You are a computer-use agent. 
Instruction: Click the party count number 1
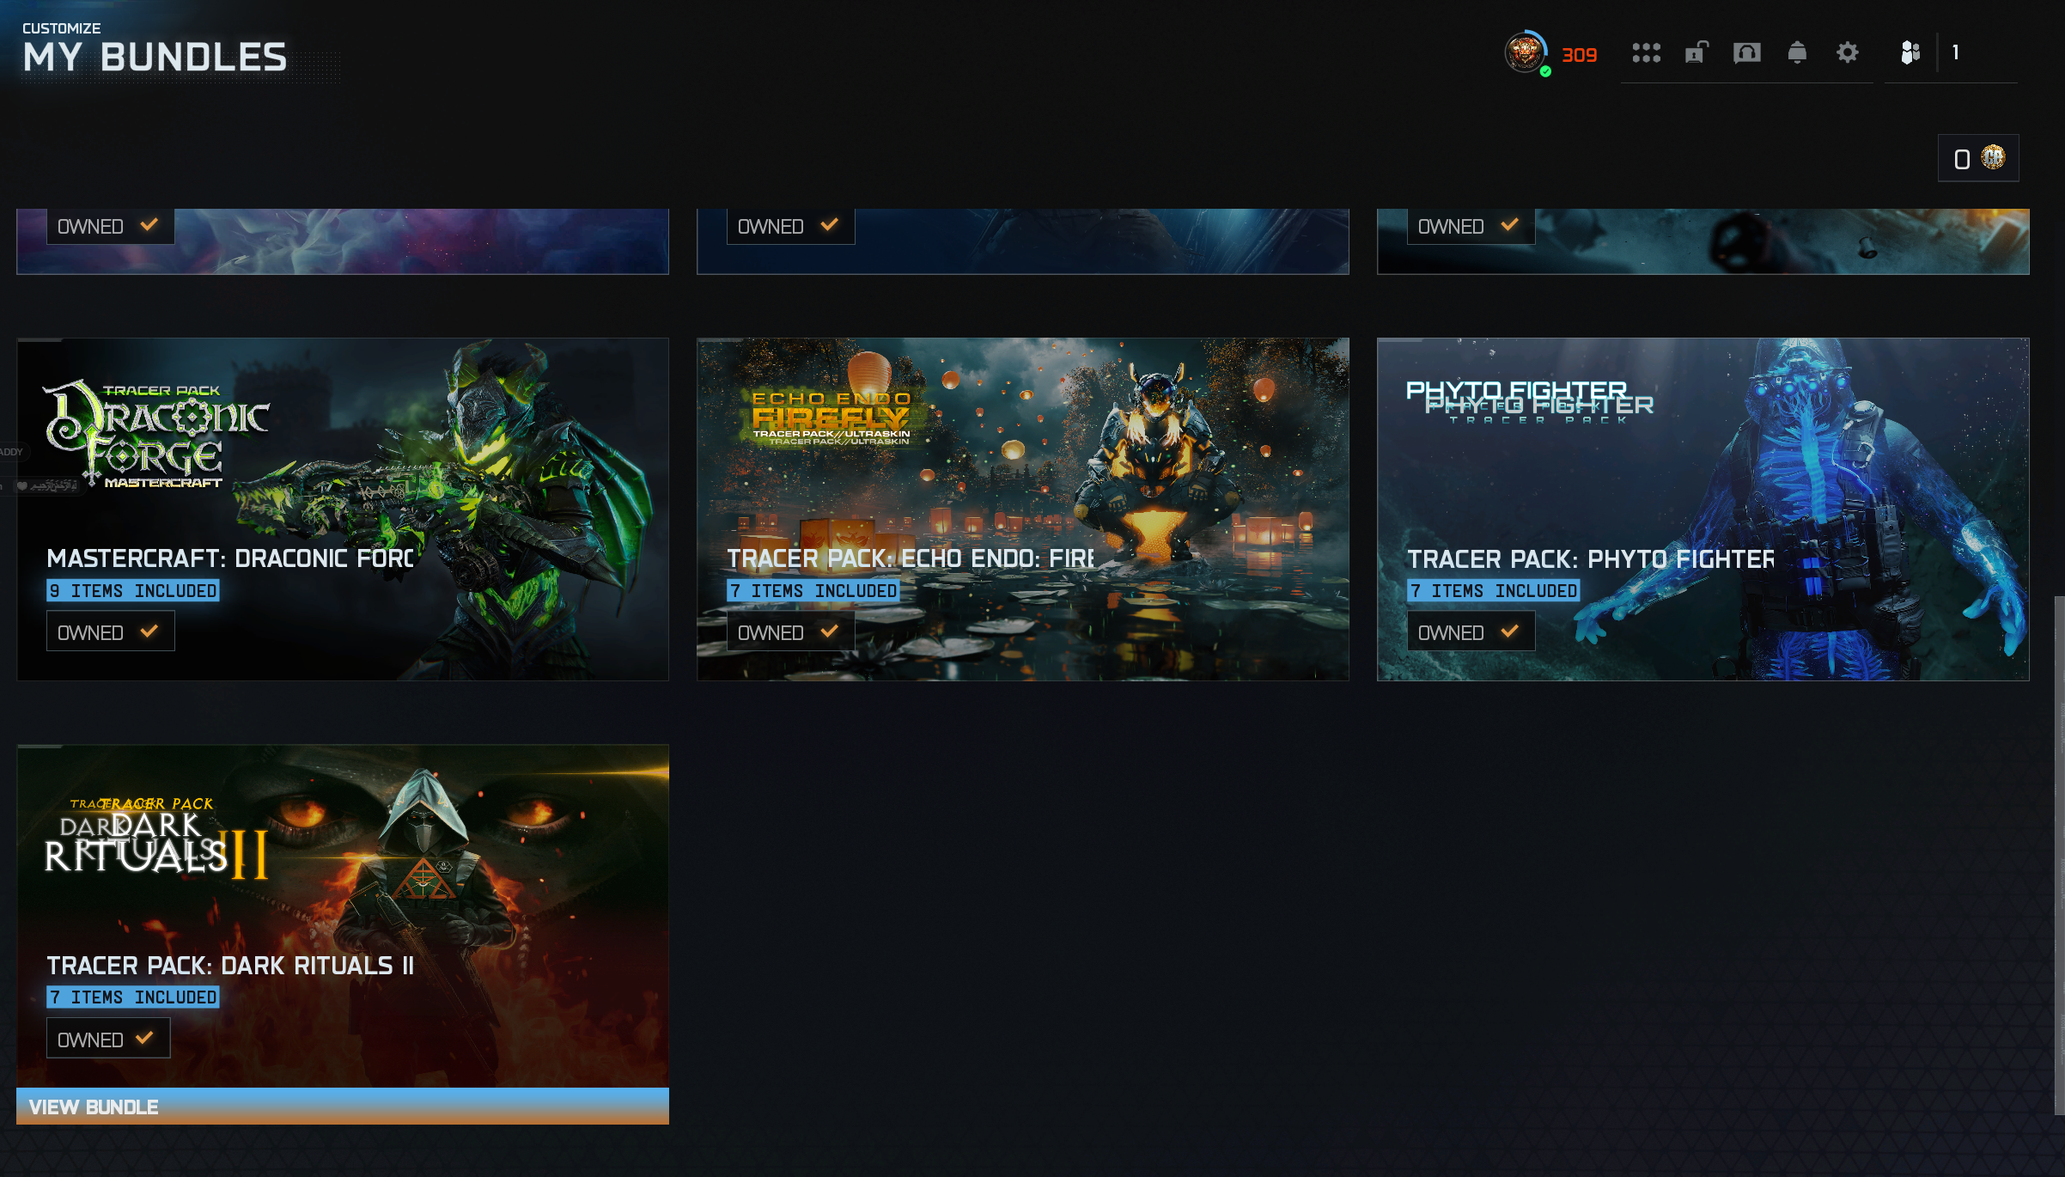(x=1955, y=52)
